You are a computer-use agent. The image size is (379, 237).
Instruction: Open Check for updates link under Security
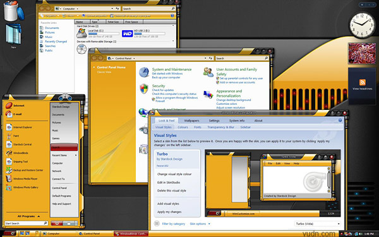coord(163,90)
